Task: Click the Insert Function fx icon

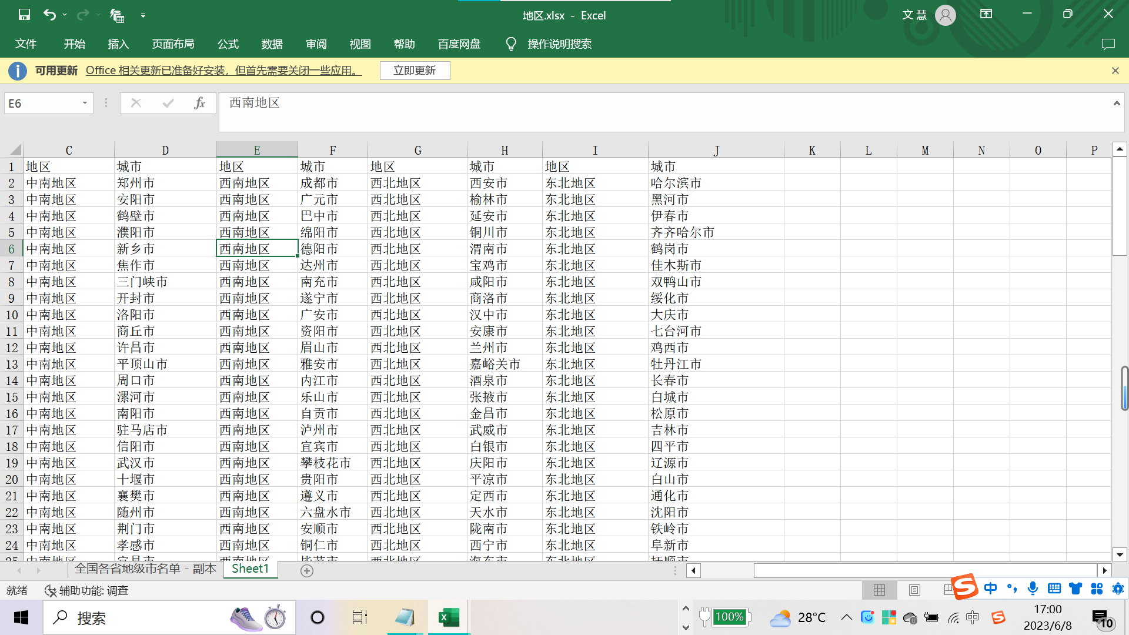Action: [x=199, y=103]
